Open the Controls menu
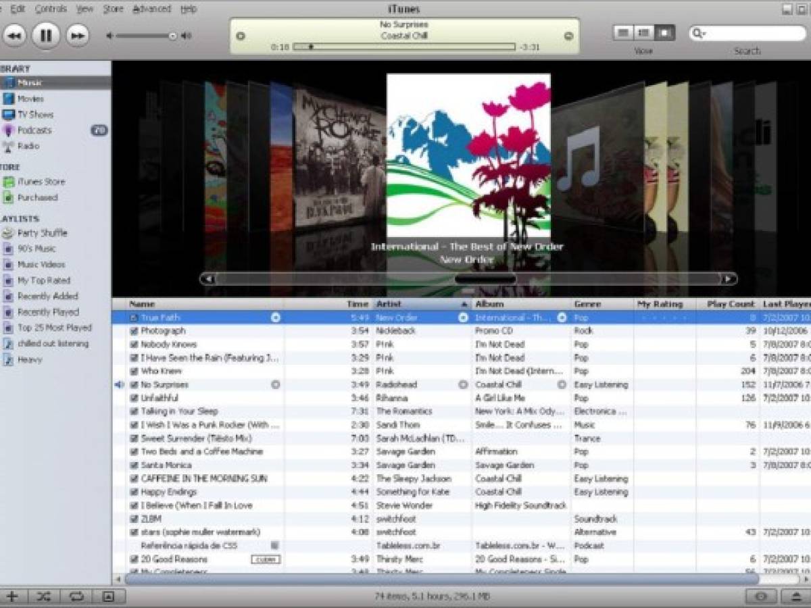Viewport: 811px width, 608px height. pyautogui.click(x=51, y=9)
